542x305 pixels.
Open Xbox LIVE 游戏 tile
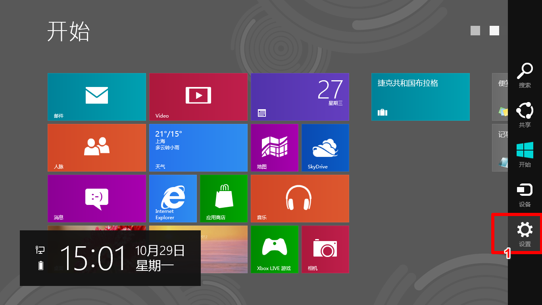click(274, 249)
